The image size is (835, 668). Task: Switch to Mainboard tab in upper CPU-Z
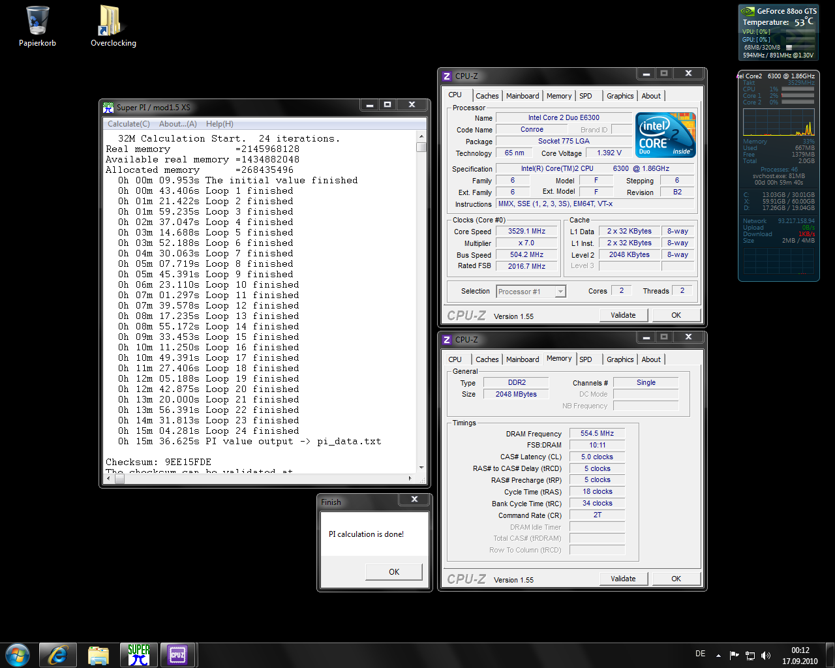click(x=523, y=96)
